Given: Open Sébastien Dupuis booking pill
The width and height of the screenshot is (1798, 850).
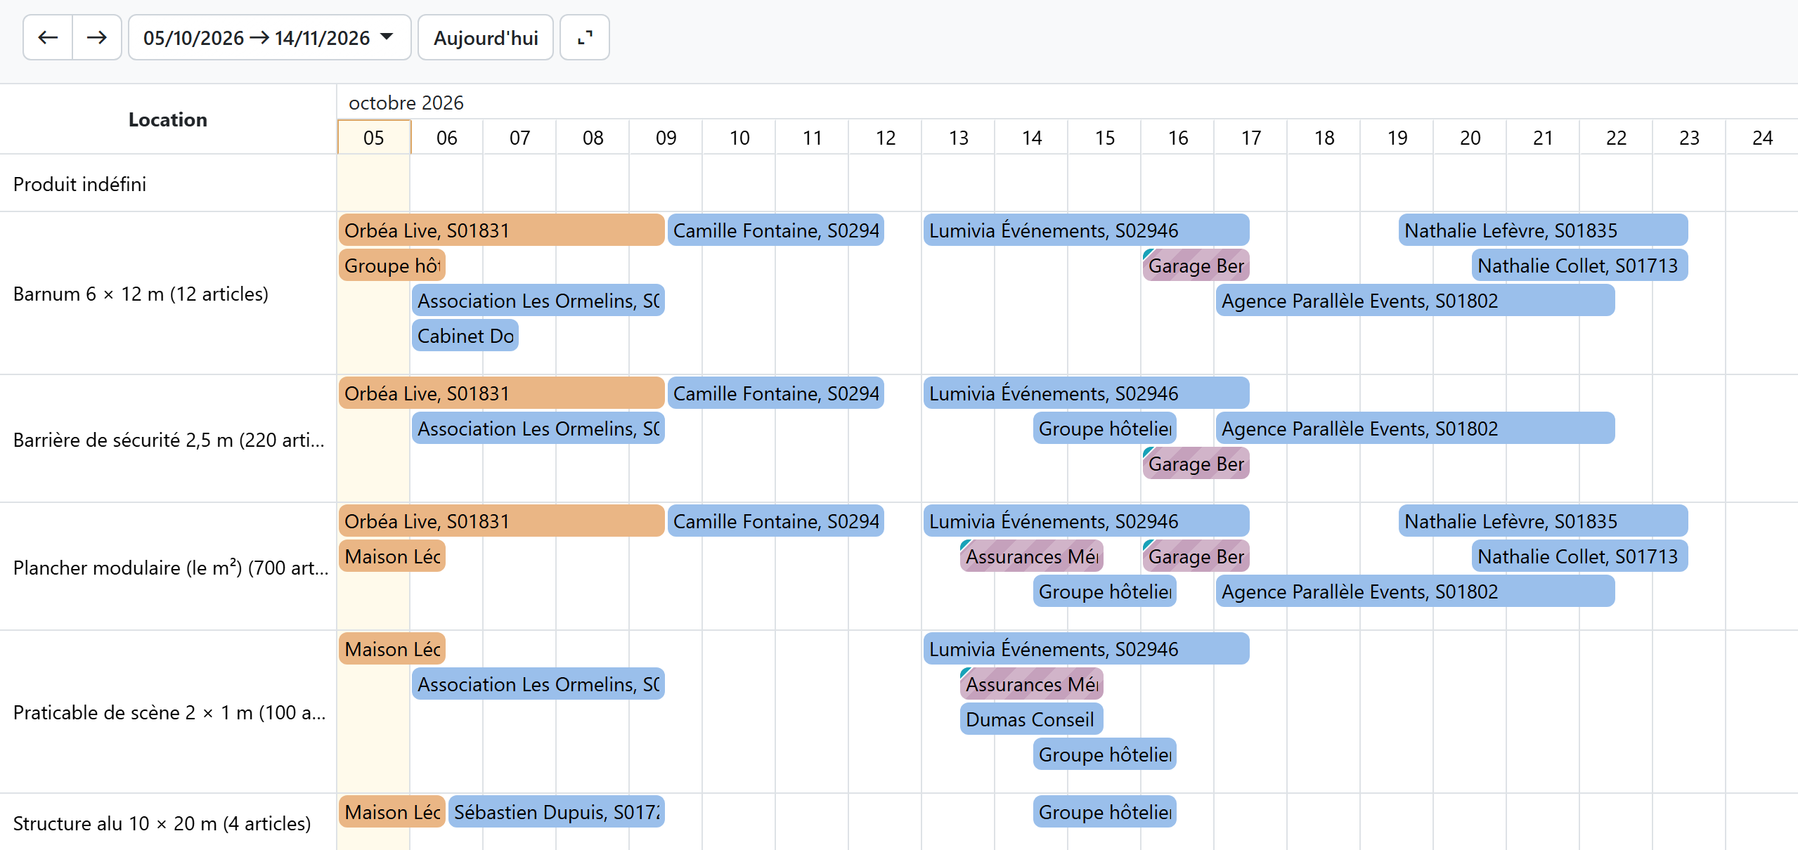Looking at the screenshot, I should pyautogui.click(x=557, y=811).
